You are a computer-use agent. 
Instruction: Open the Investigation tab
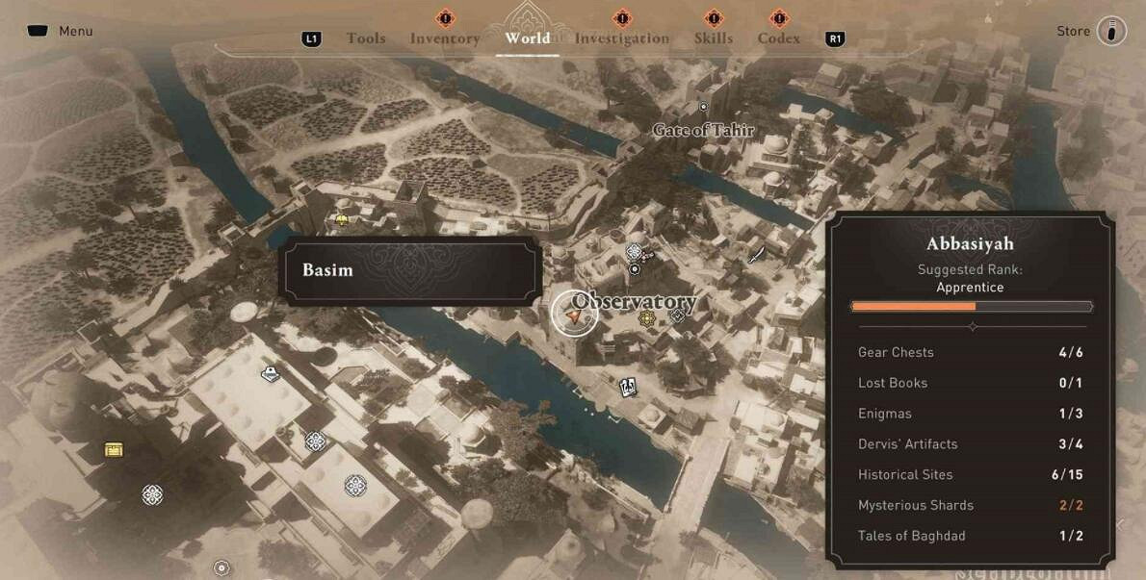point(621,38)
